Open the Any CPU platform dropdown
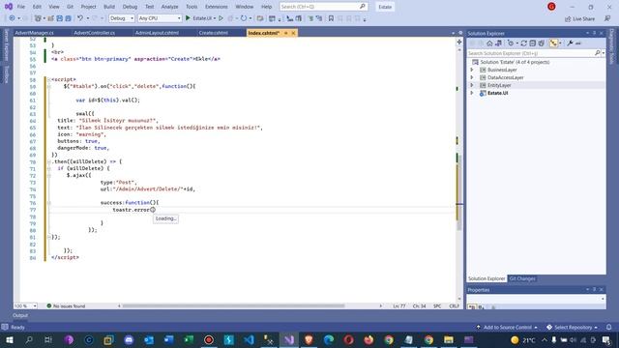Screen dimensions: 619x348 (160, 18)
